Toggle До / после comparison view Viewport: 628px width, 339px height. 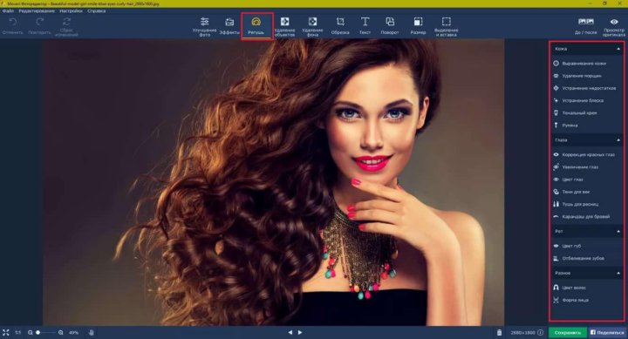pyautogui.click(x=585, y=25)
